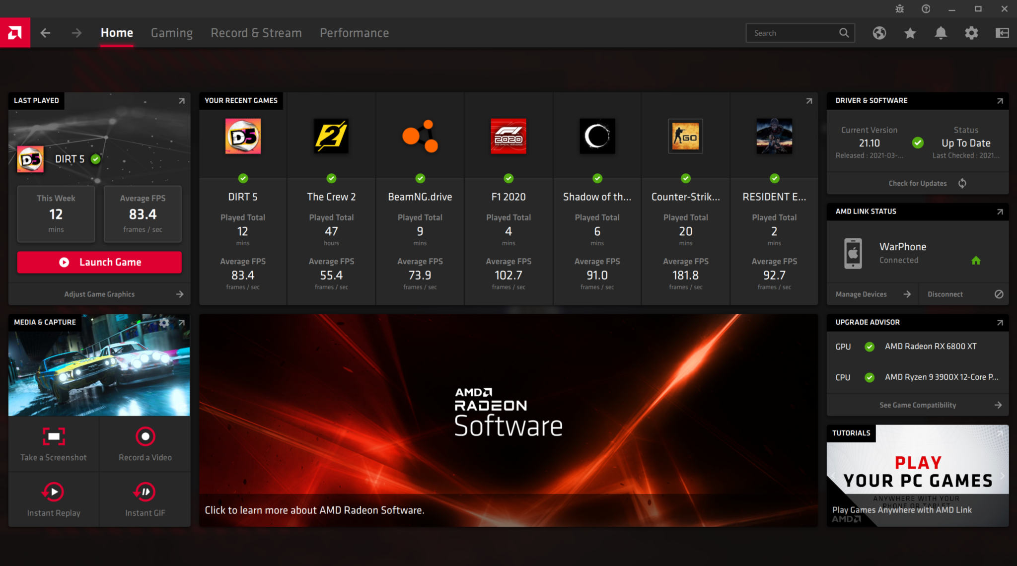Toggle F1 2020 verified status checkbox
Viewport: 1017px width, 566px height.
509,178
